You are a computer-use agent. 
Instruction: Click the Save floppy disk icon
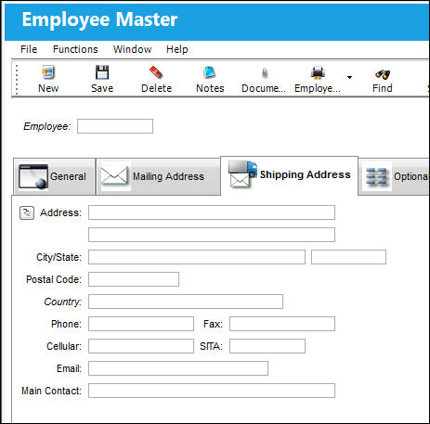(102, 72)
